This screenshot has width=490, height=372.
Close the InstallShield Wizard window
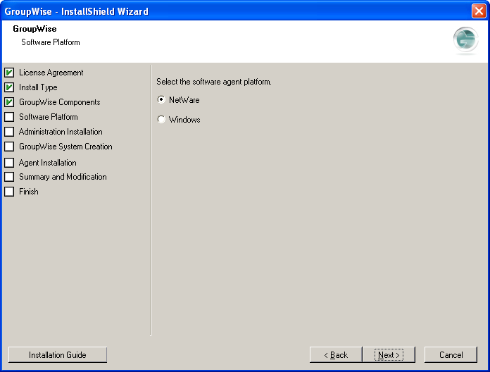[479, 11]
